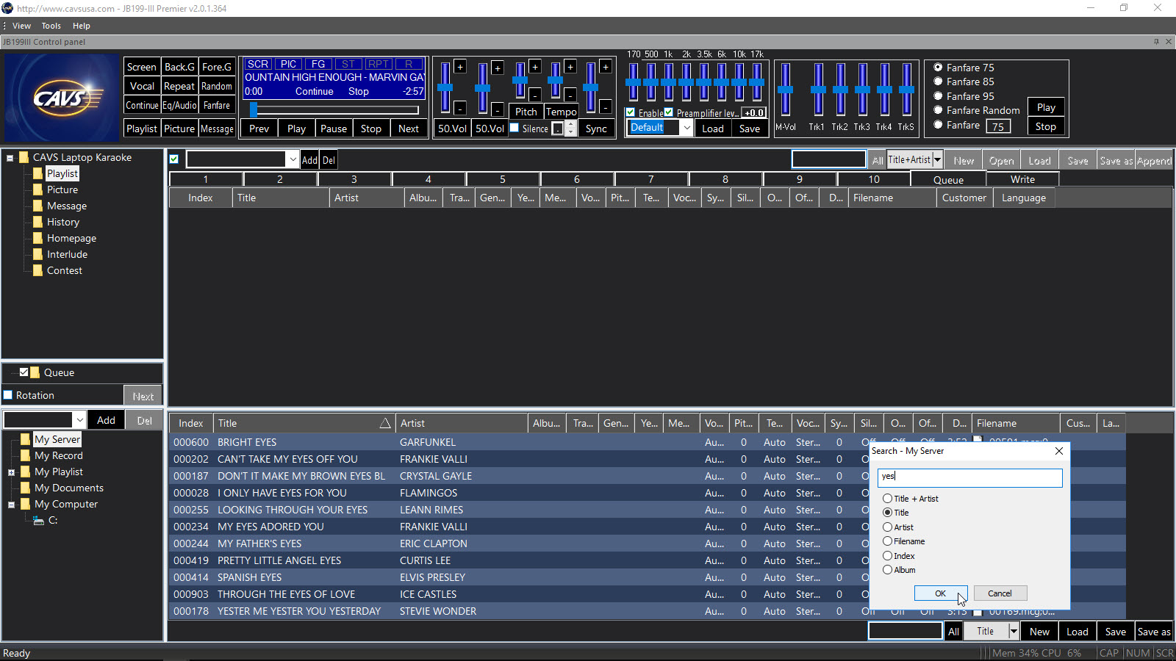Toggle the Preamplifier level checkbox
Image resolution: width=1176 pixels, height=661 pixels.
click(x=669, y=112)
